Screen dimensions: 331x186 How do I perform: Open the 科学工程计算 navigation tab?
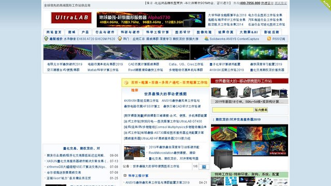157,32
